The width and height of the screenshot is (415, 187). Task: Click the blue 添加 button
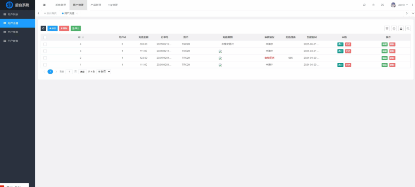tap(53, 28)
